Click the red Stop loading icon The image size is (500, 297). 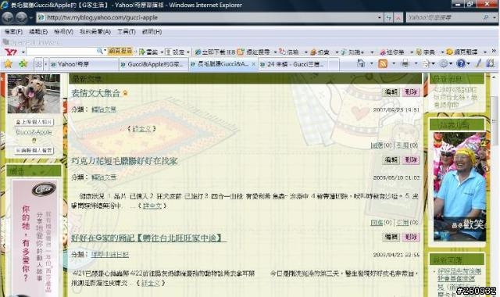(x=398, y=17)
